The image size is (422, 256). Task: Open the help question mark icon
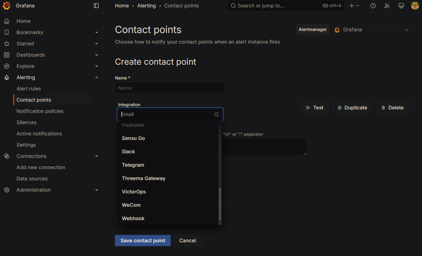373,6
